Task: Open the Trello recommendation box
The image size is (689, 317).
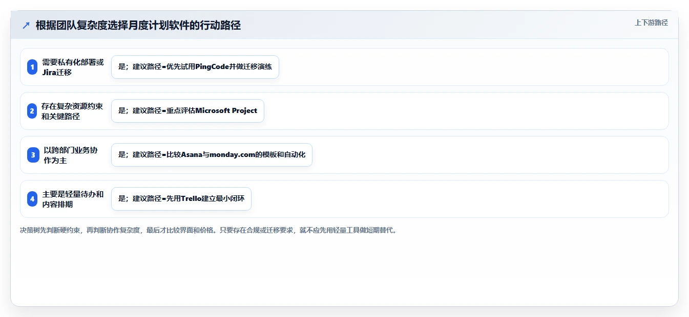Action: 181,199
